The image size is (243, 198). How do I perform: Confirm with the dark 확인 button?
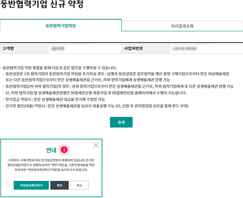(x=59, y=185)
